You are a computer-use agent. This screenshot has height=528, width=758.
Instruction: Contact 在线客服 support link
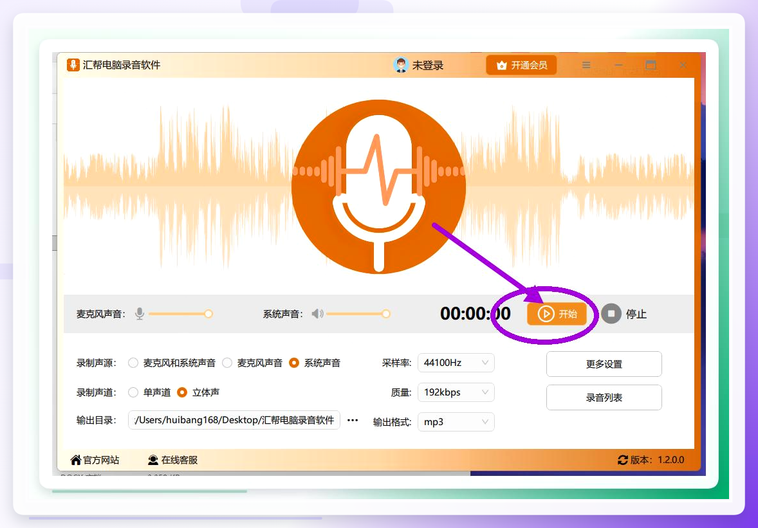[172, 460]
